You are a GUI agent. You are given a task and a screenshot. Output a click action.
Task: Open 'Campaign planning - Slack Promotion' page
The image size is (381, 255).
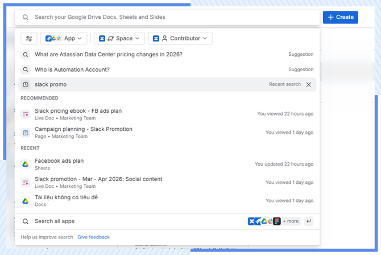(167, 133)
